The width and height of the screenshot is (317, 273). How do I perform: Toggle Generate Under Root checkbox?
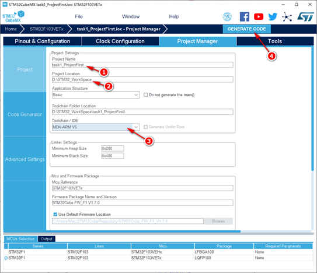pos(145,127)
